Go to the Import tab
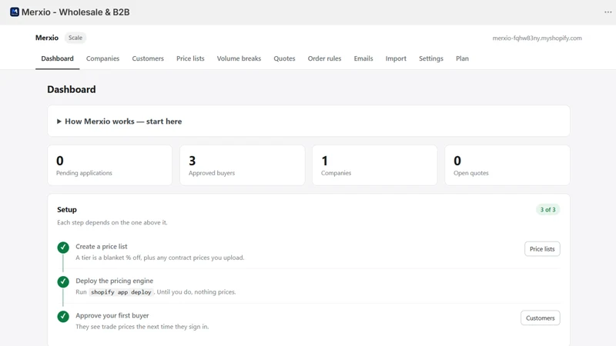This screenshot has width=616, height=346. tap(396, 58)
